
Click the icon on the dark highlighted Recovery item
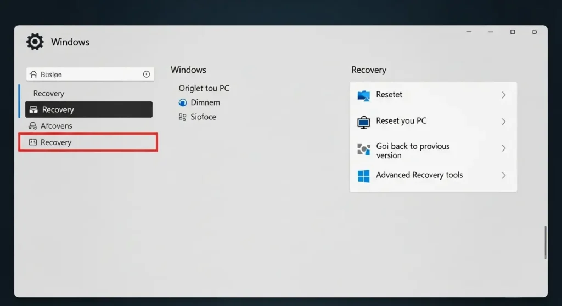click(x=33, y=109)
